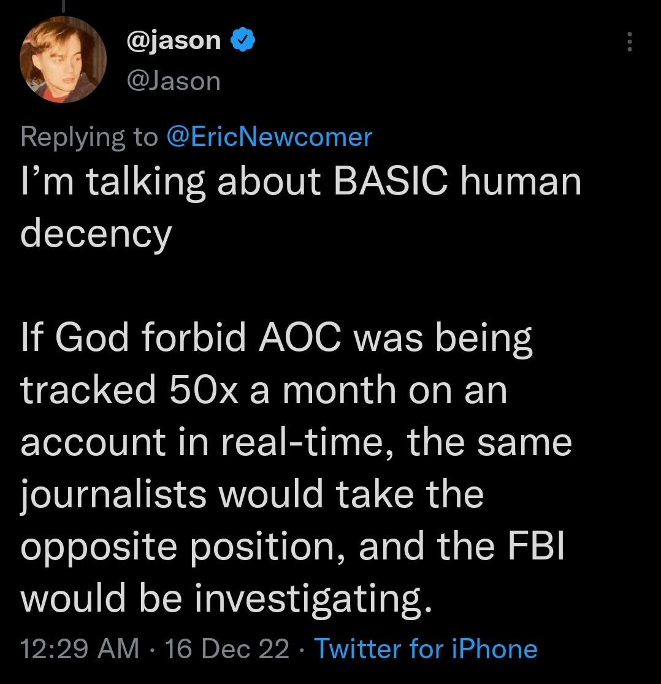661x684 pixels.
Task: Click the "50x a month" phrase
Action: (x=283, y=390)
